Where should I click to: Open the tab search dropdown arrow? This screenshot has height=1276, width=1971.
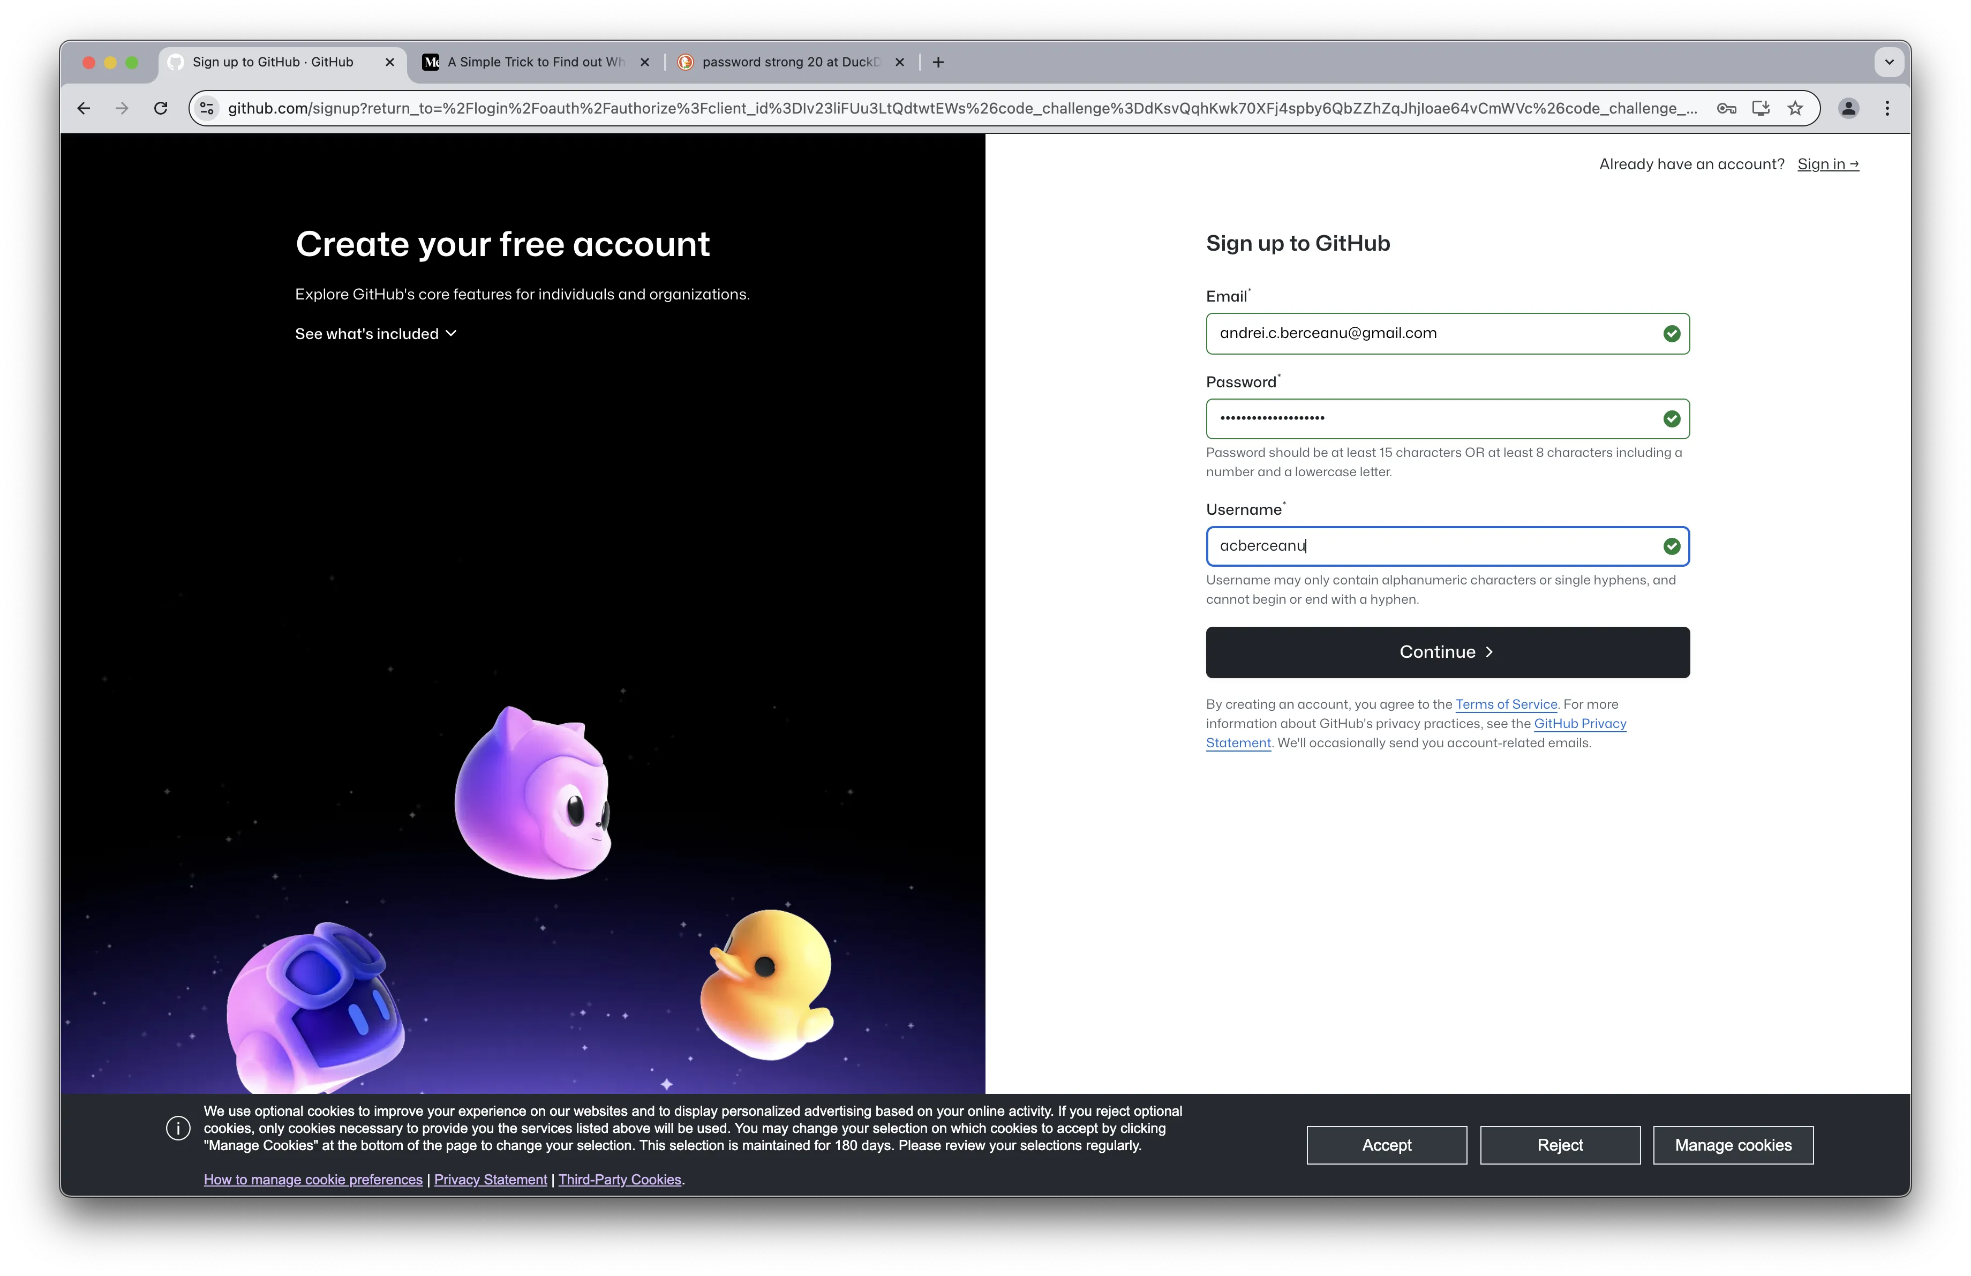point(1889,62)
